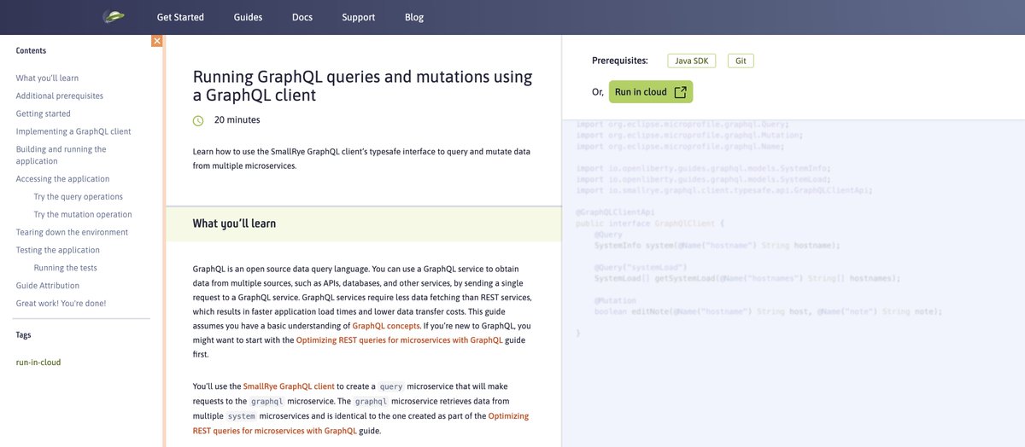Jump to Additional prerequisites section
This screenshot has height=447, width=1025.
click(60, 96)
